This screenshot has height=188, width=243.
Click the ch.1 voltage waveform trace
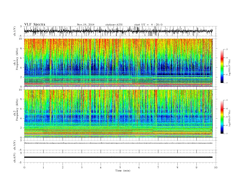click(118, 31)
